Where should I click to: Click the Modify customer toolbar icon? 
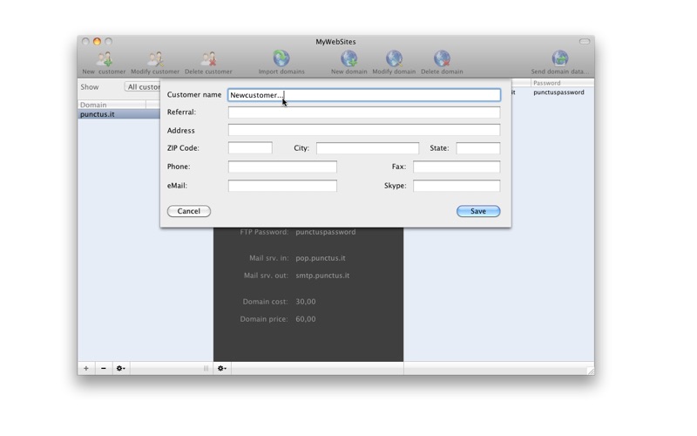(155, 59)
